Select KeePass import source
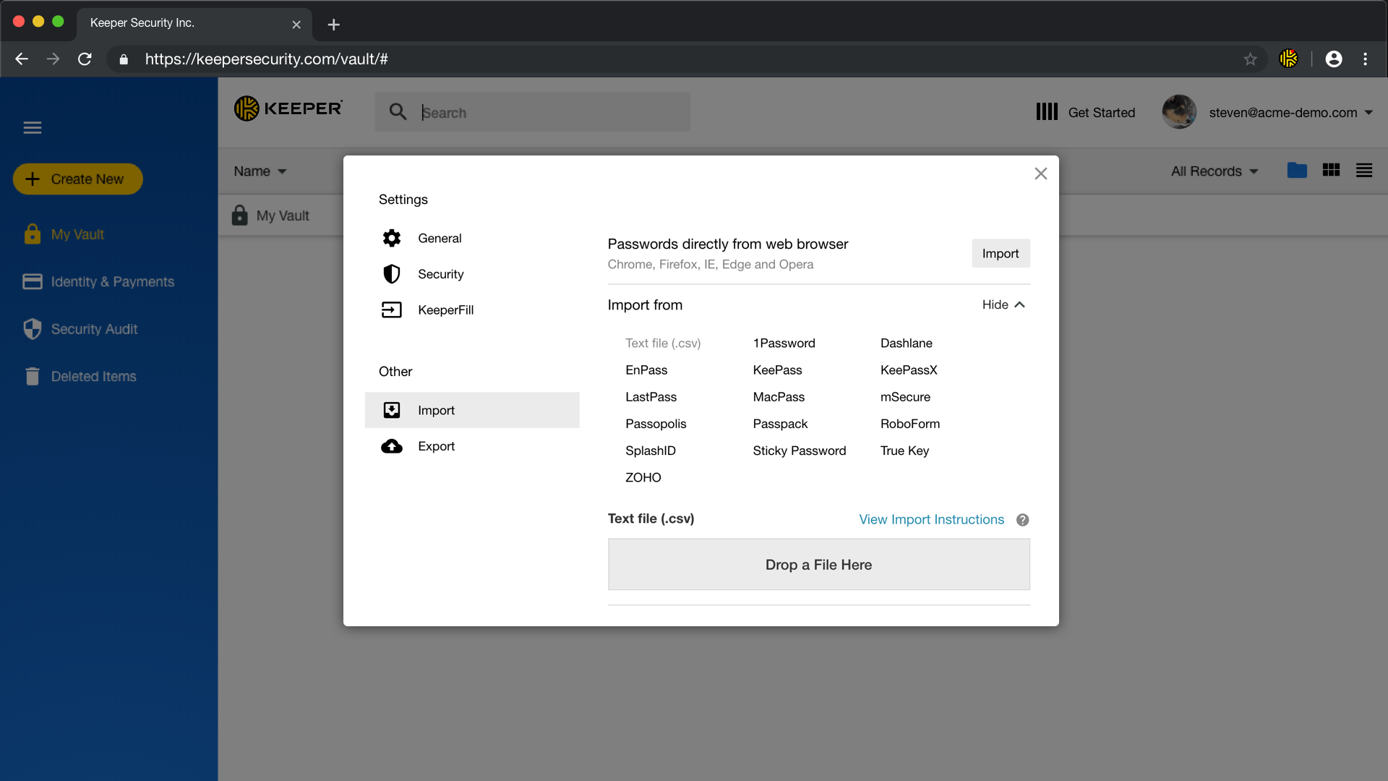Image resolution: width=1388 pixels, height=781 pixels. (777, 370)
